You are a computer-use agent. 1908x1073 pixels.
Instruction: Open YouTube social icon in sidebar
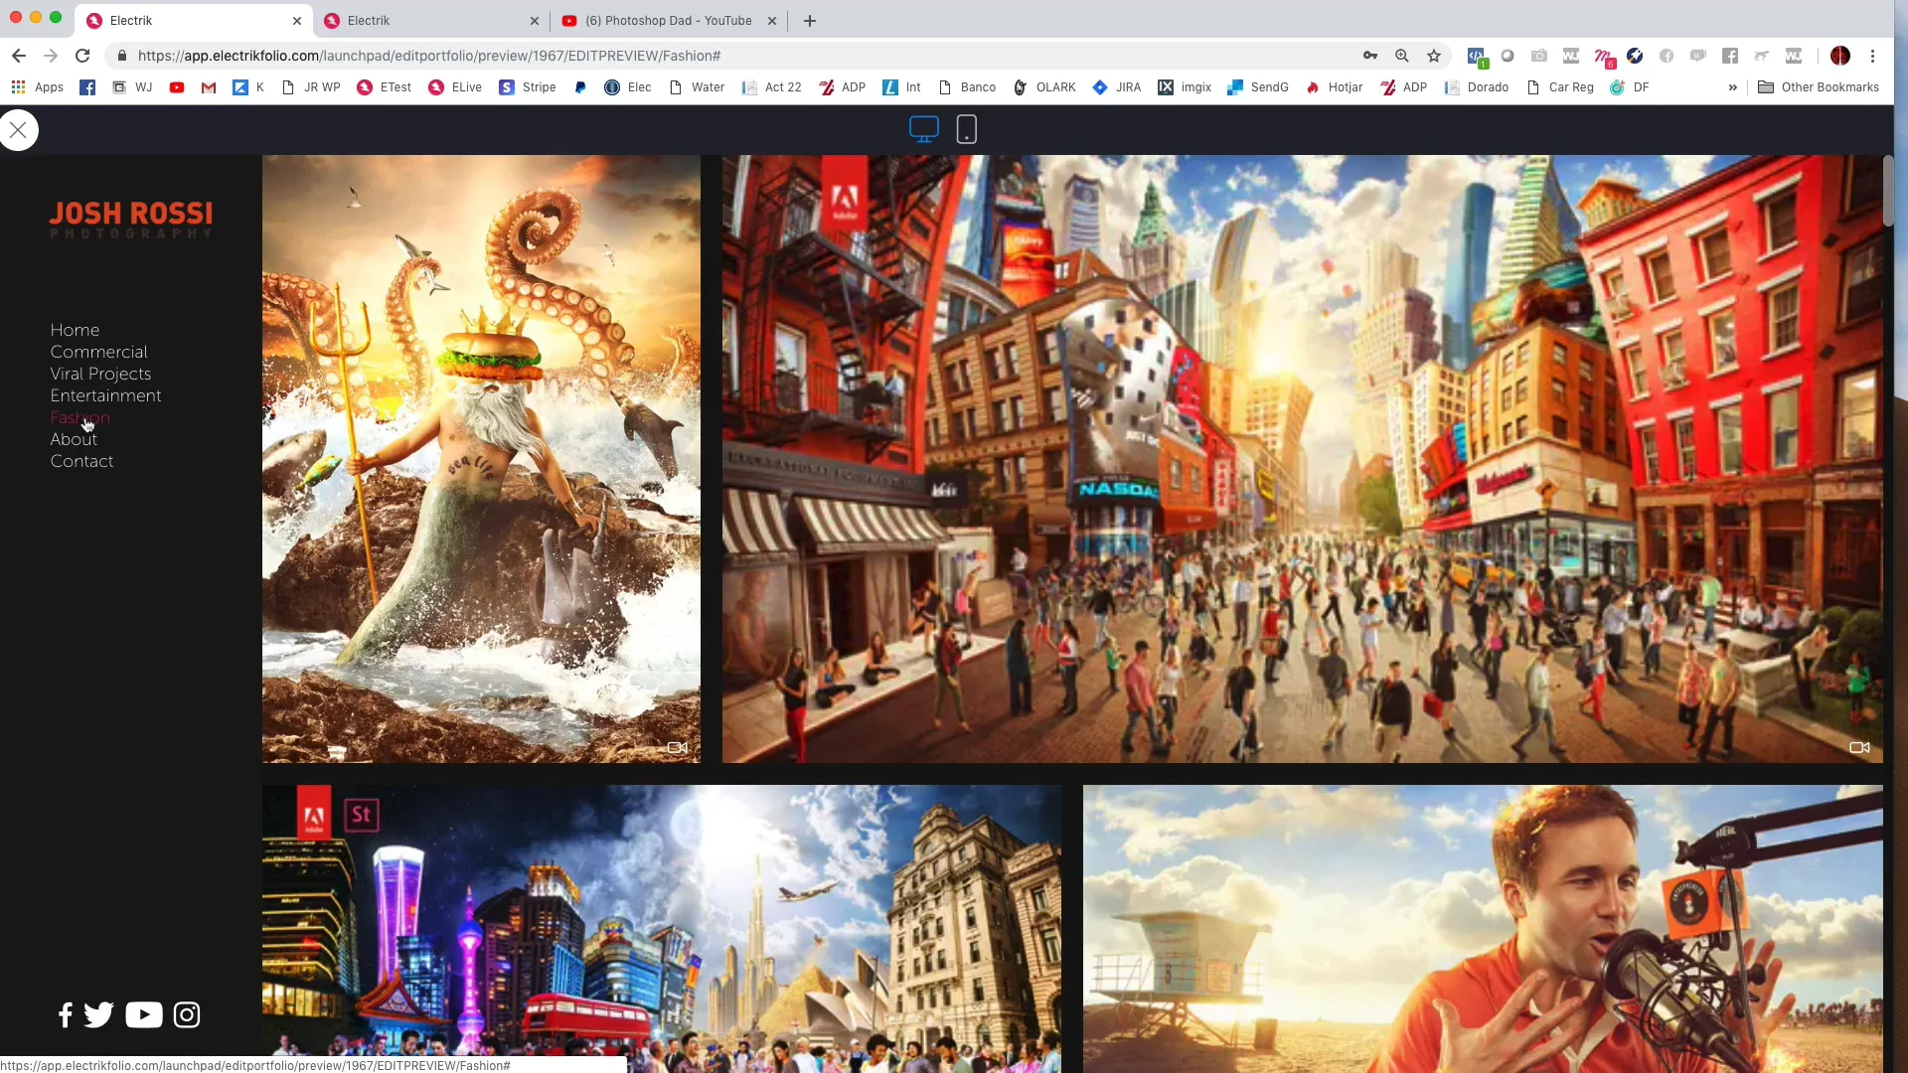click(x=144, y=1014)
